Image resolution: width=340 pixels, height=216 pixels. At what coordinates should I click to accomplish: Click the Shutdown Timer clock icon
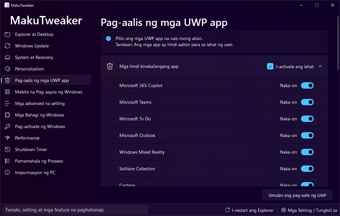point(7,149)
